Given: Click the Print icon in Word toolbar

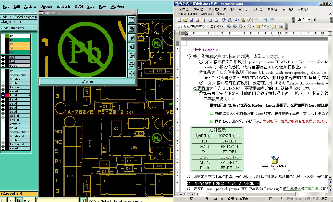Looking at the screenshot, I should click(x=210, y=20).
